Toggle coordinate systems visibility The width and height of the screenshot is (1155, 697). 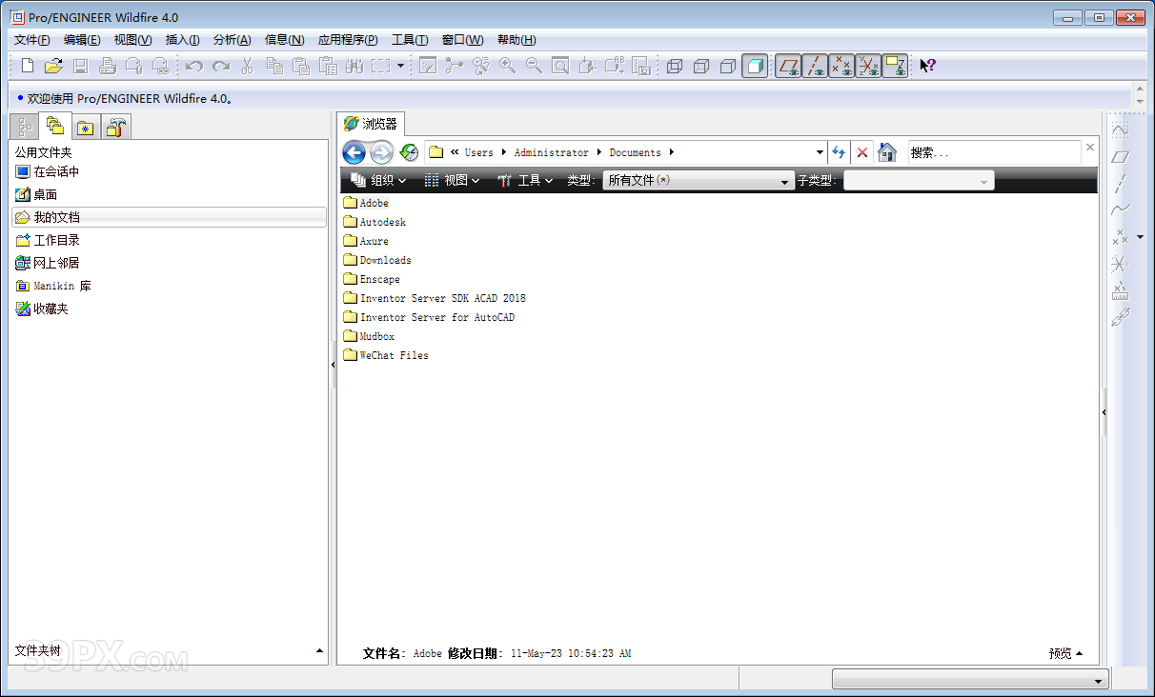pos(868,66)
